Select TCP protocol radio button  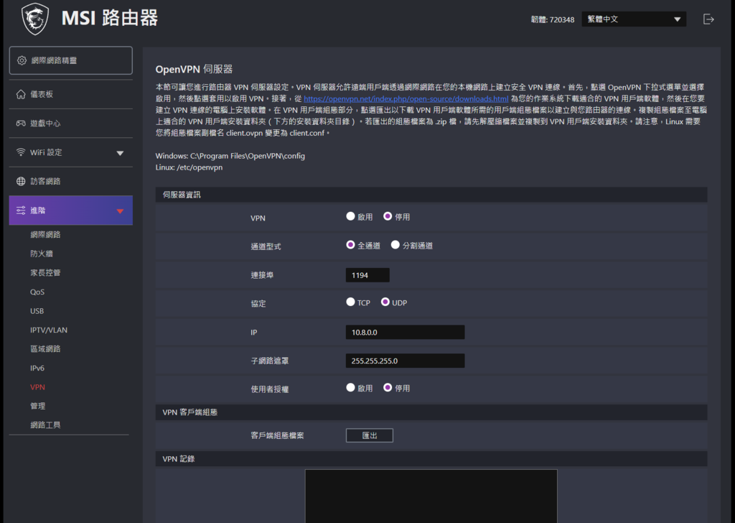pos(350,302)
